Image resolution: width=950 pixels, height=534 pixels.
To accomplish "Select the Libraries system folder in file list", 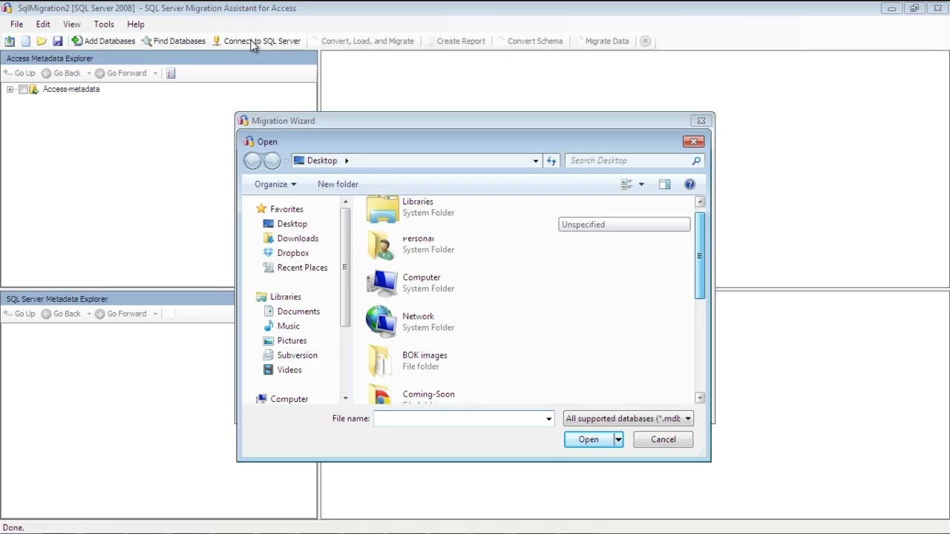I will 410,208.
